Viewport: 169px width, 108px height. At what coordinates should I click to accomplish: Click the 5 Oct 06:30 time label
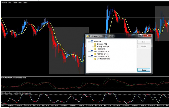[x=143, y=106]
